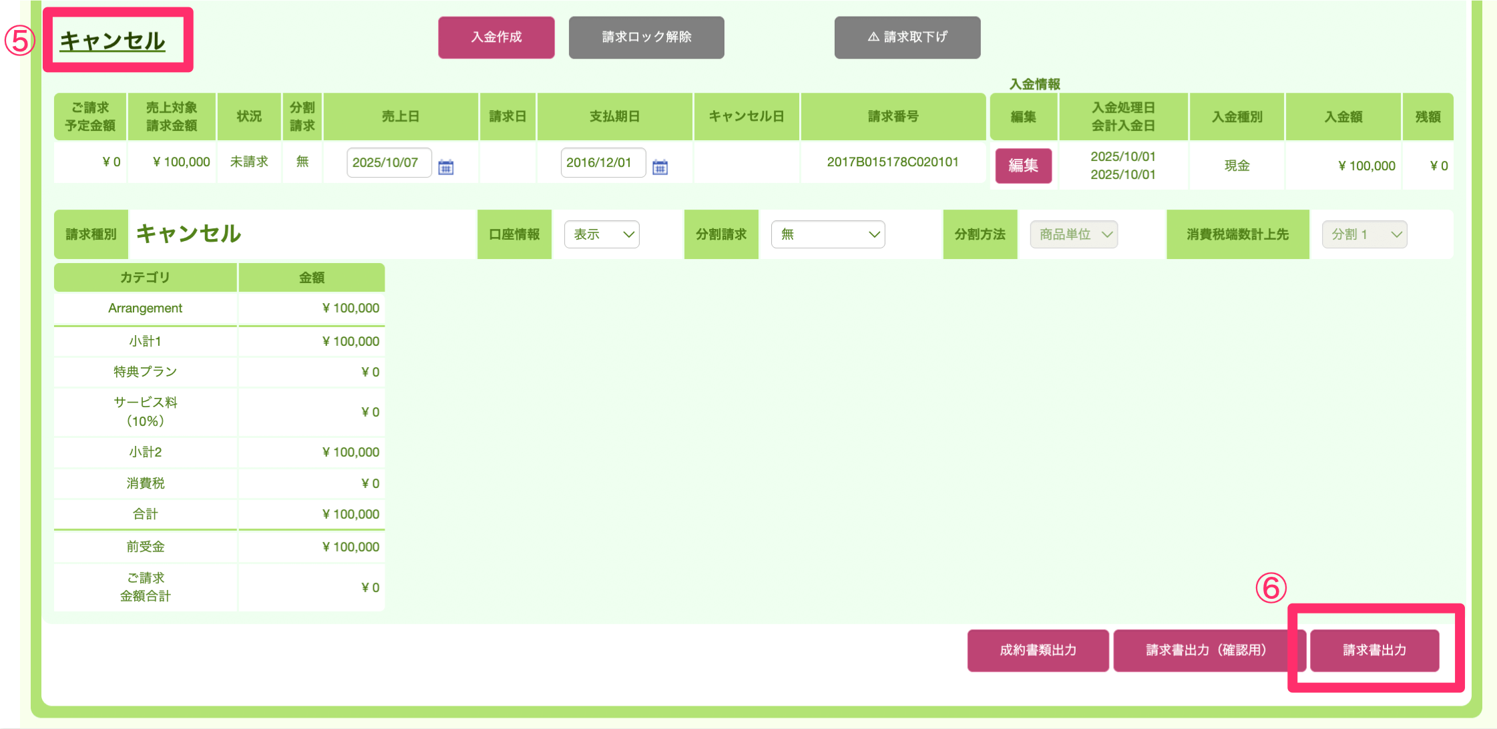Click the キャンセル日 column header
This screenshot has width=1497, height=729.
coord(746,117)
